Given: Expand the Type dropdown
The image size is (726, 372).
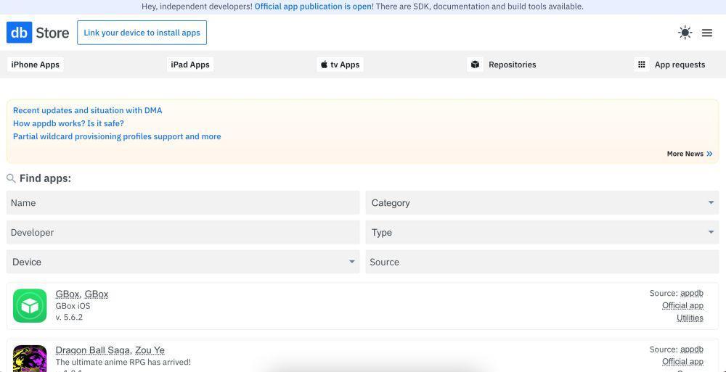Looking at the screenshot, I should click(x=542, y=232).
